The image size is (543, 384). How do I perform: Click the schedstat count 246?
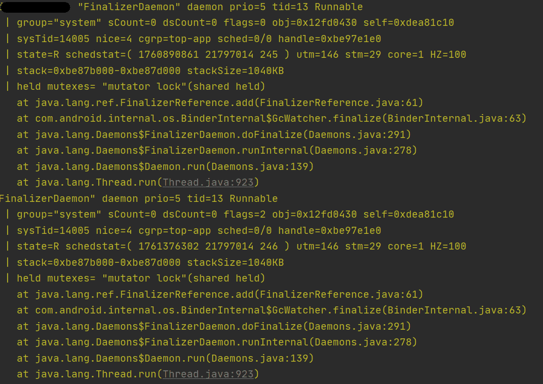(x=269, y=247)
